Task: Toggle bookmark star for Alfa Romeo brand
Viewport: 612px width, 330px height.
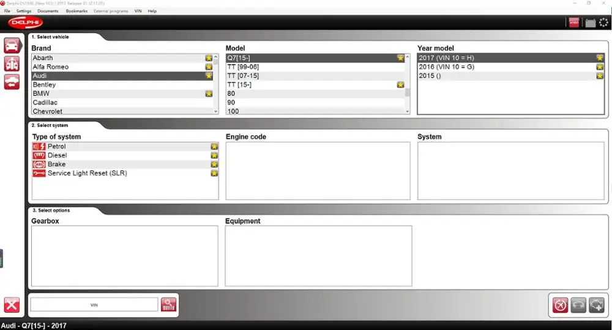Action: point(209,67)
